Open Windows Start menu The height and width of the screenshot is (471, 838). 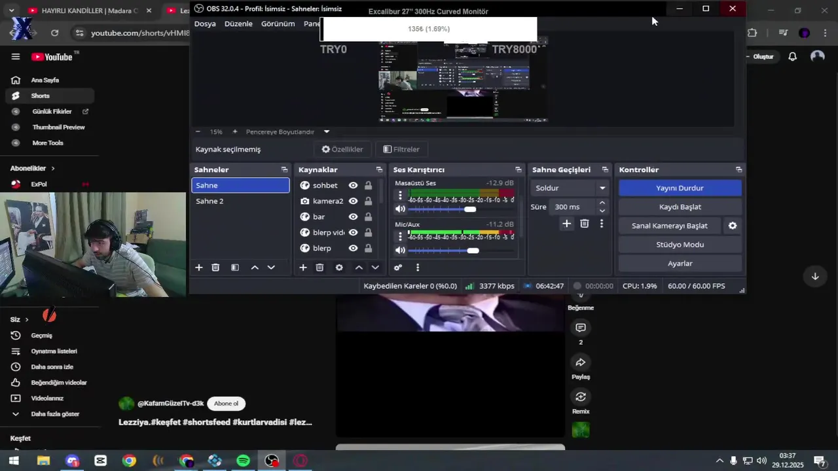click(13, 461)
